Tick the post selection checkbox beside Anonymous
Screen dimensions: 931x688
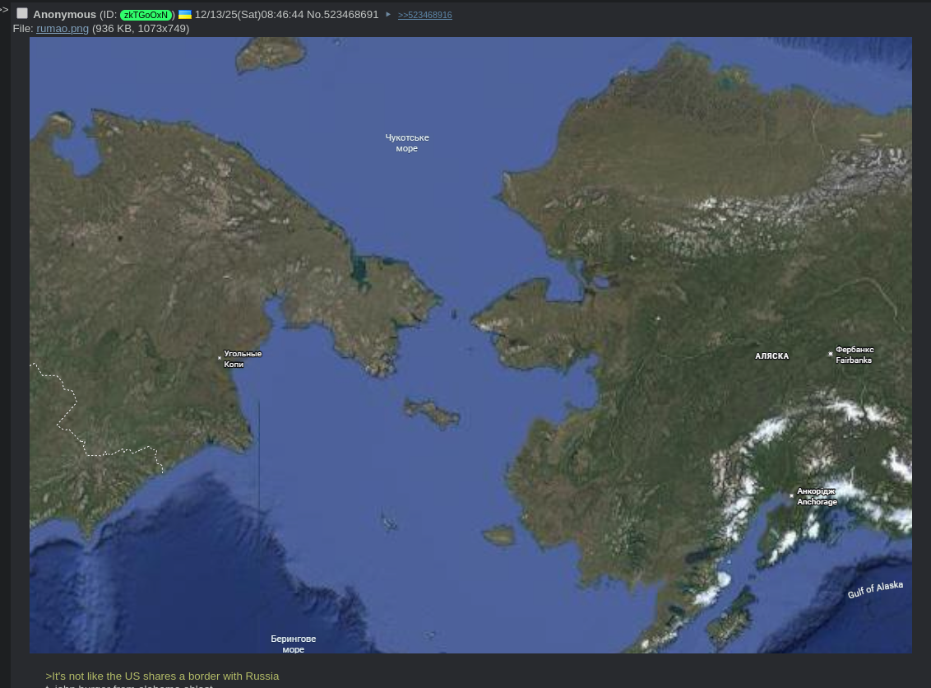22,14
